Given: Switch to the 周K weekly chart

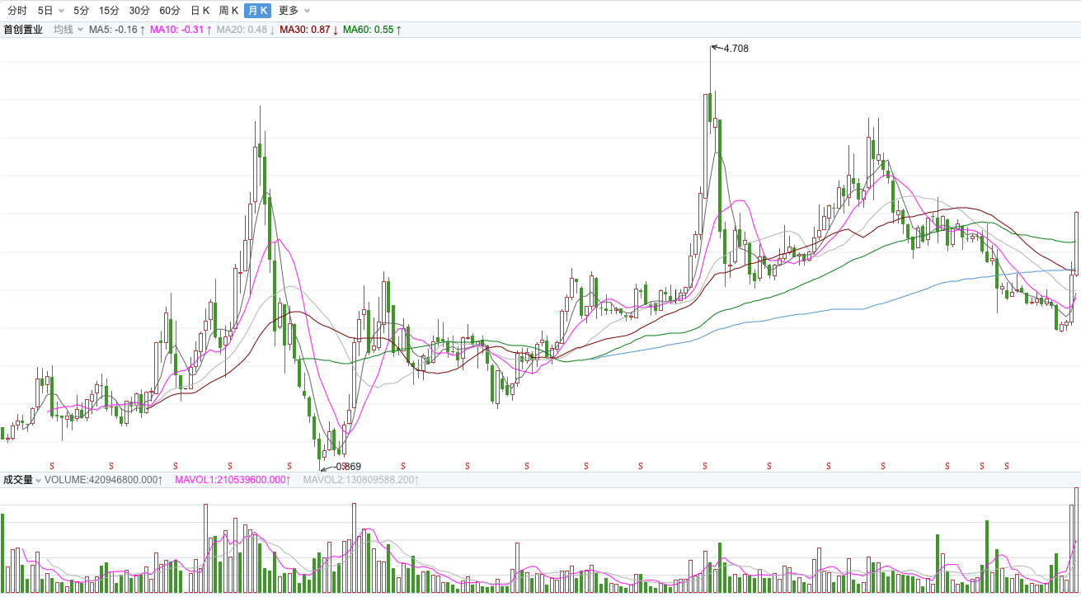Looking at the screenshot, I should point(228,11).
